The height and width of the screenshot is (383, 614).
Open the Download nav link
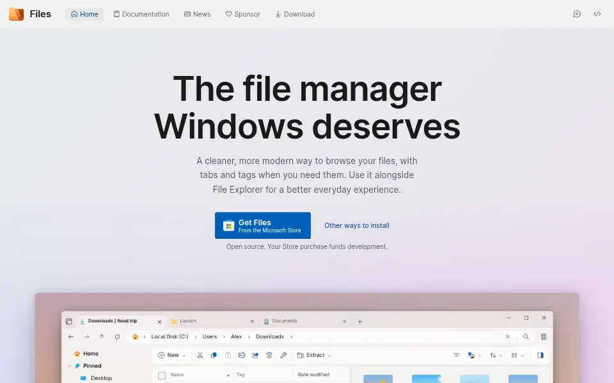pyautogui.click(x=295, y=14)
